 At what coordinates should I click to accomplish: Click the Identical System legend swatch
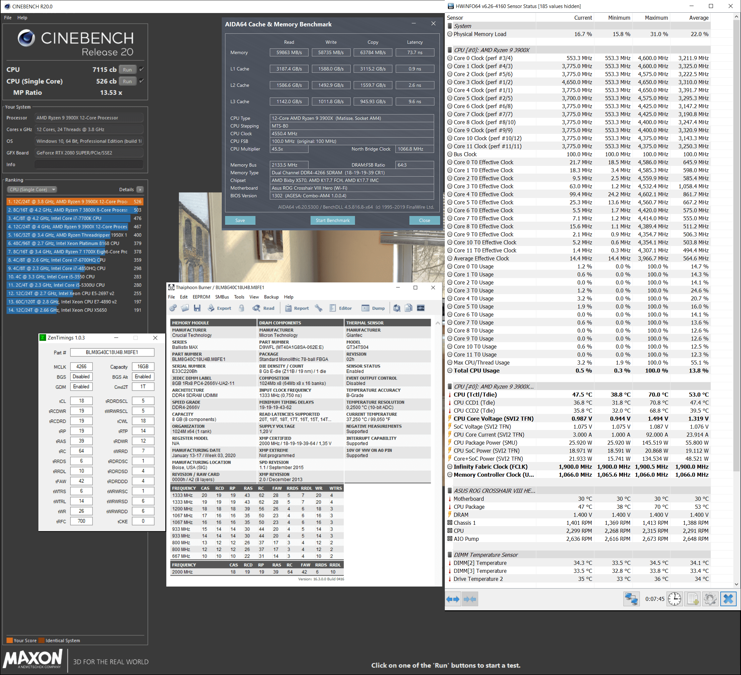pyautogui.click(x=41, y=641)
